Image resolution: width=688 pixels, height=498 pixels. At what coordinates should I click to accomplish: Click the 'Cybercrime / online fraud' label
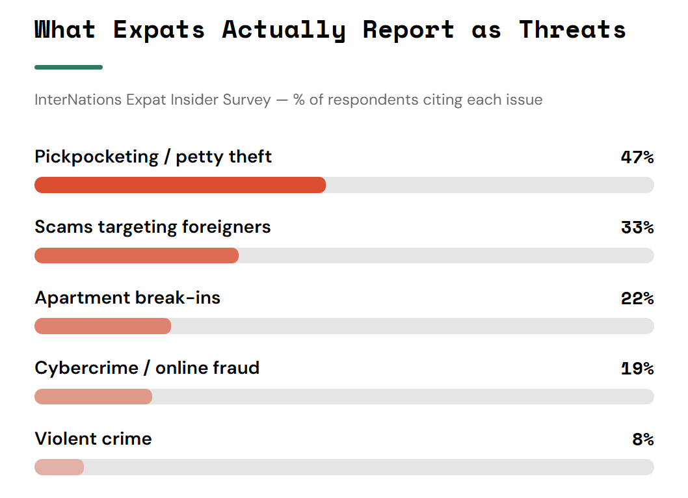[147, 368]
